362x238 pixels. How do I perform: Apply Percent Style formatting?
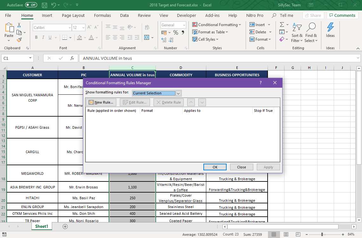tap(175, 32)
